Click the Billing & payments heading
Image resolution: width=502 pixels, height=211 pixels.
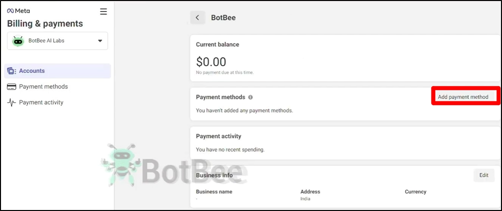click(45, 24)
